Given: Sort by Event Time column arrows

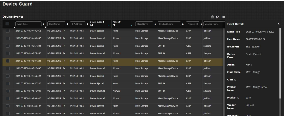Looking at the screenshot, I should [x=44, y=24].
